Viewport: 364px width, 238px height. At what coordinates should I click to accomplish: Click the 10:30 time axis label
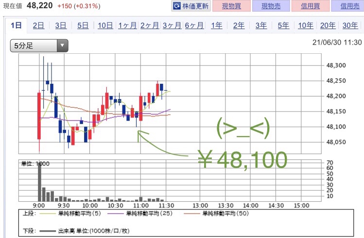(x=115, y=206)
